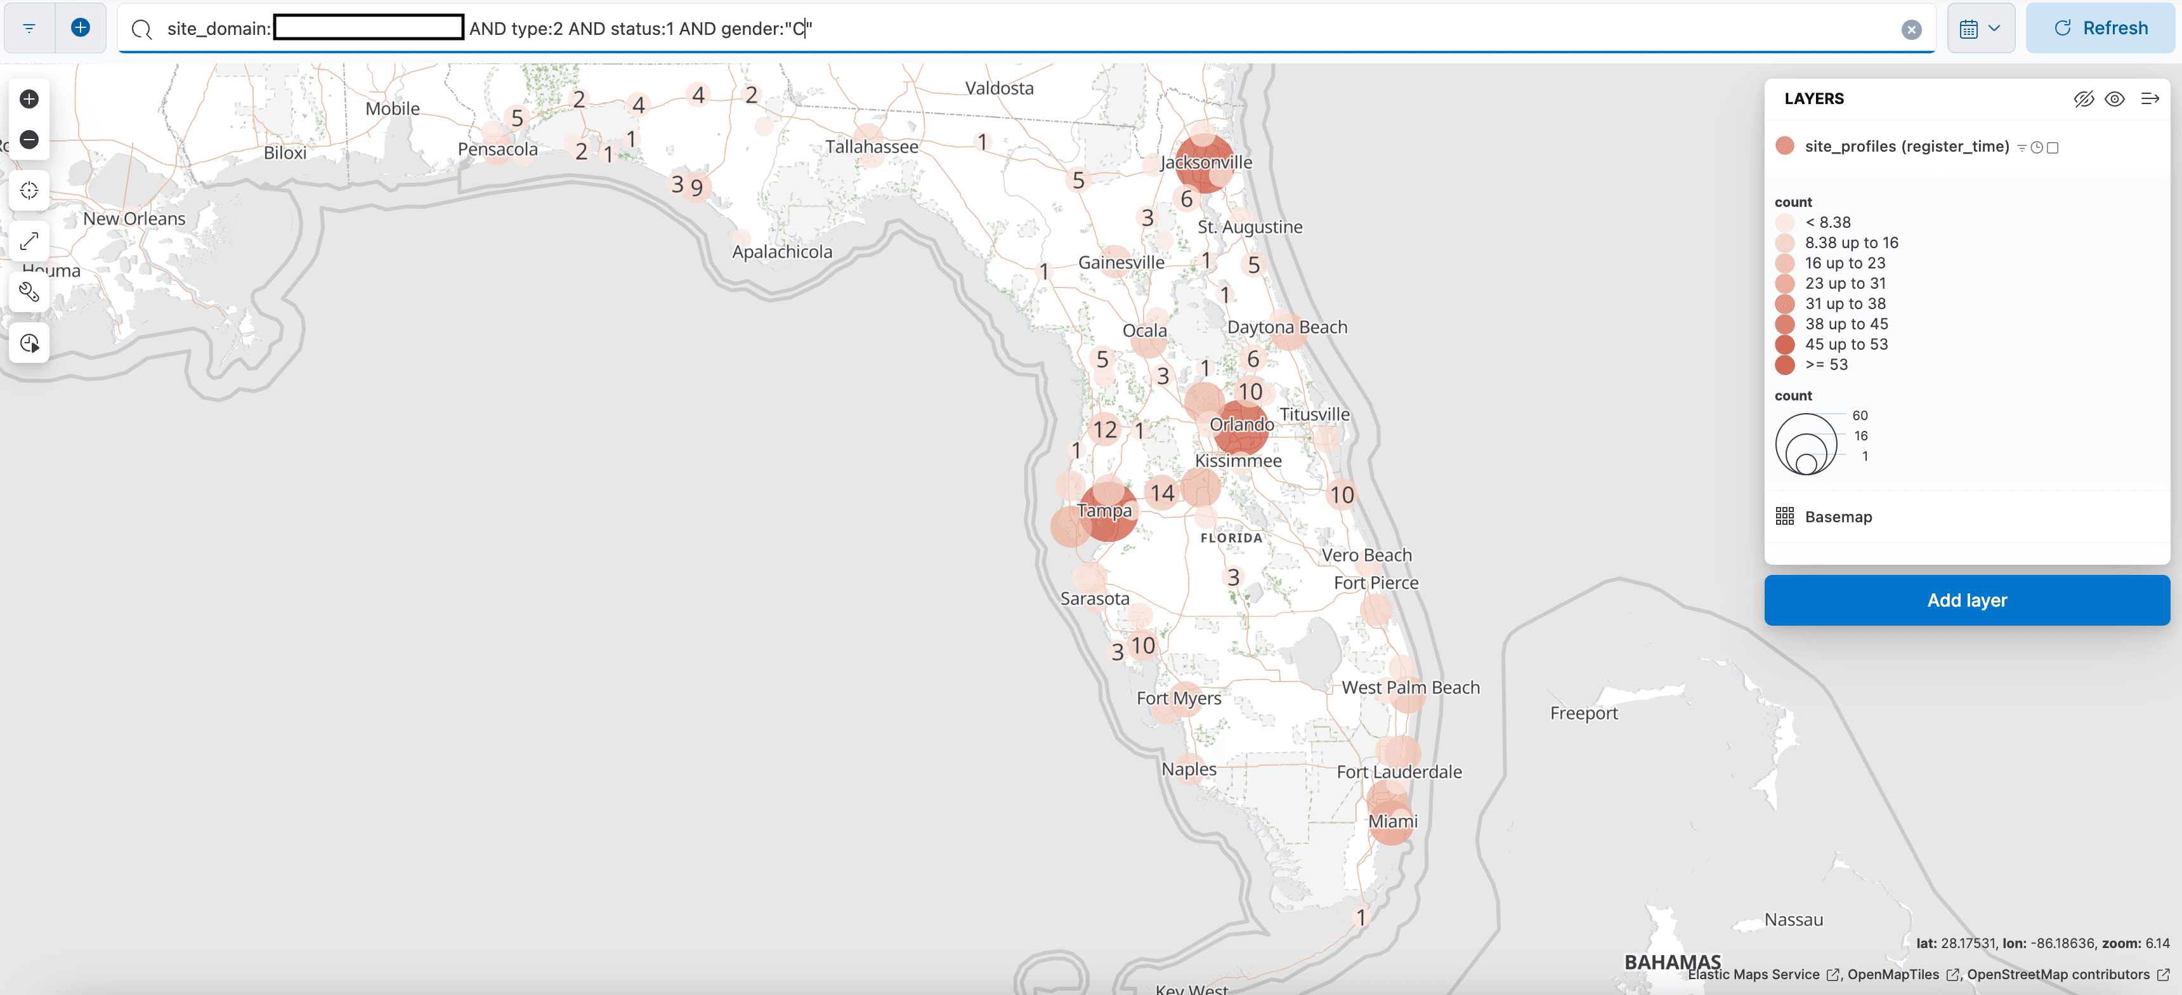Click legend text '16 up to 23'
The width and height of the screenshot is (2182, 995).
pos(1845,263)
